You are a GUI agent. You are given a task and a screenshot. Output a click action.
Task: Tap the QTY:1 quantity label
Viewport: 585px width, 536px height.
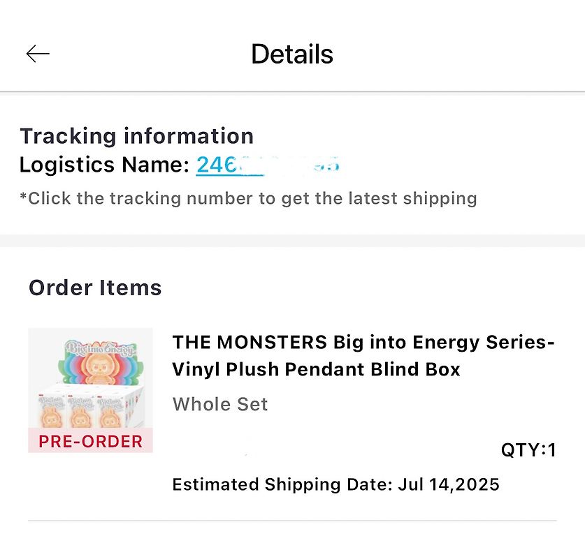pos(528,450)
